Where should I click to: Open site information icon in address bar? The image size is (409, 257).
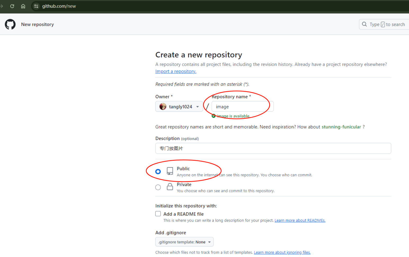(36, 6)
